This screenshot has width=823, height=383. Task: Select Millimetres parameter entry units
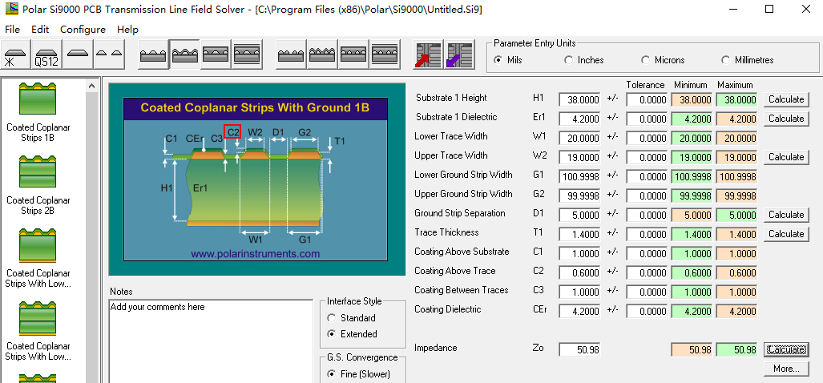point(748,60)
